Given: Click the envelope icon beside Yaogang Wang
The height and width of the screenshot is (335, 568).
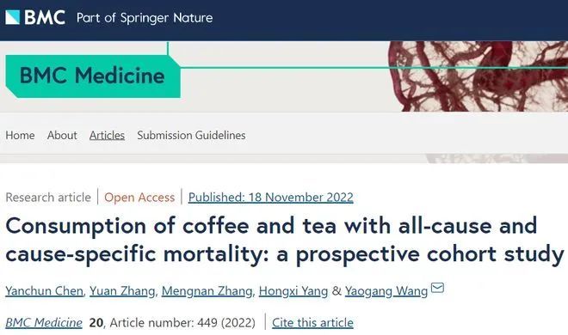Looking at the screenshot, I should 437,288.
